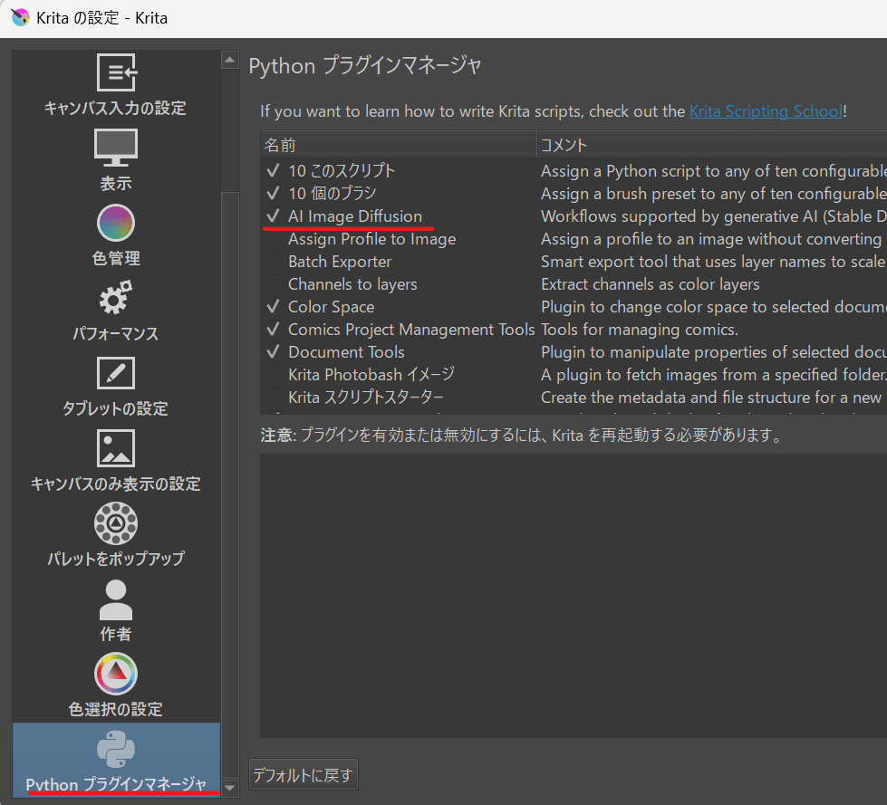The image size is (887, 805).
Task: Click the キャンバス入力の設定 label
Action: pyautogui.click(x=115, y=108)
